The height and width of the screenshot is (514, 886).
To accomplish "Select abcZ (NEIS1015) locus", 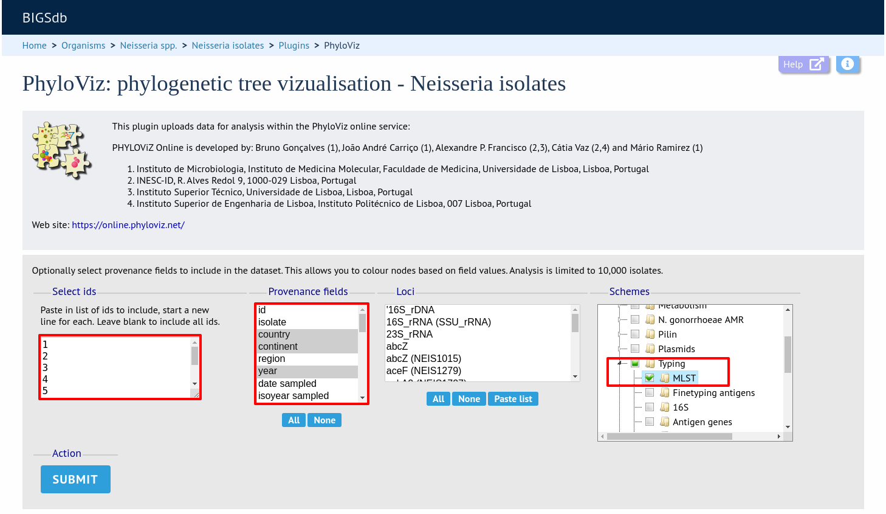I will 478,359.
